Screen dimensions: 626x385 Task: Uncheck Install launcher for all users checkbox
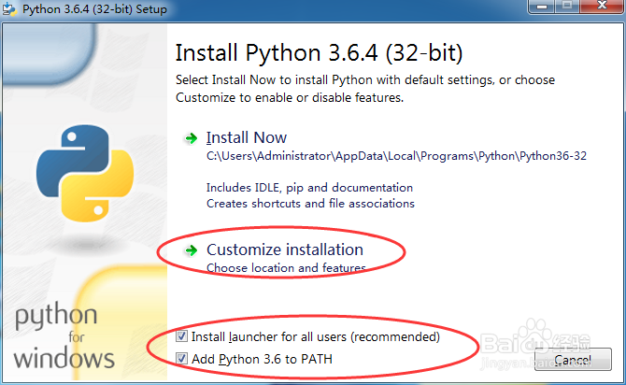181,336
